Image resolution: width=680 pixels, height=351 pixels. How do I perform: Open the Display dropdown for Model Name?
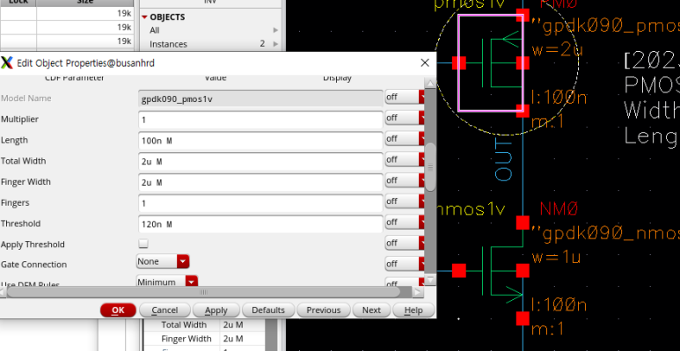(x=405, y=97)
